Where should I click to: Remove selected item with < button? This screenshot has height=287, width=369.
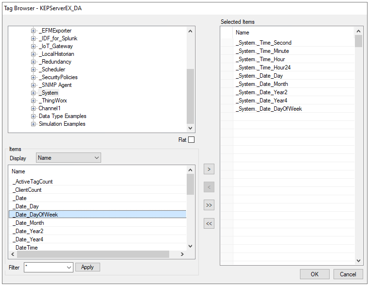(209, 187)
